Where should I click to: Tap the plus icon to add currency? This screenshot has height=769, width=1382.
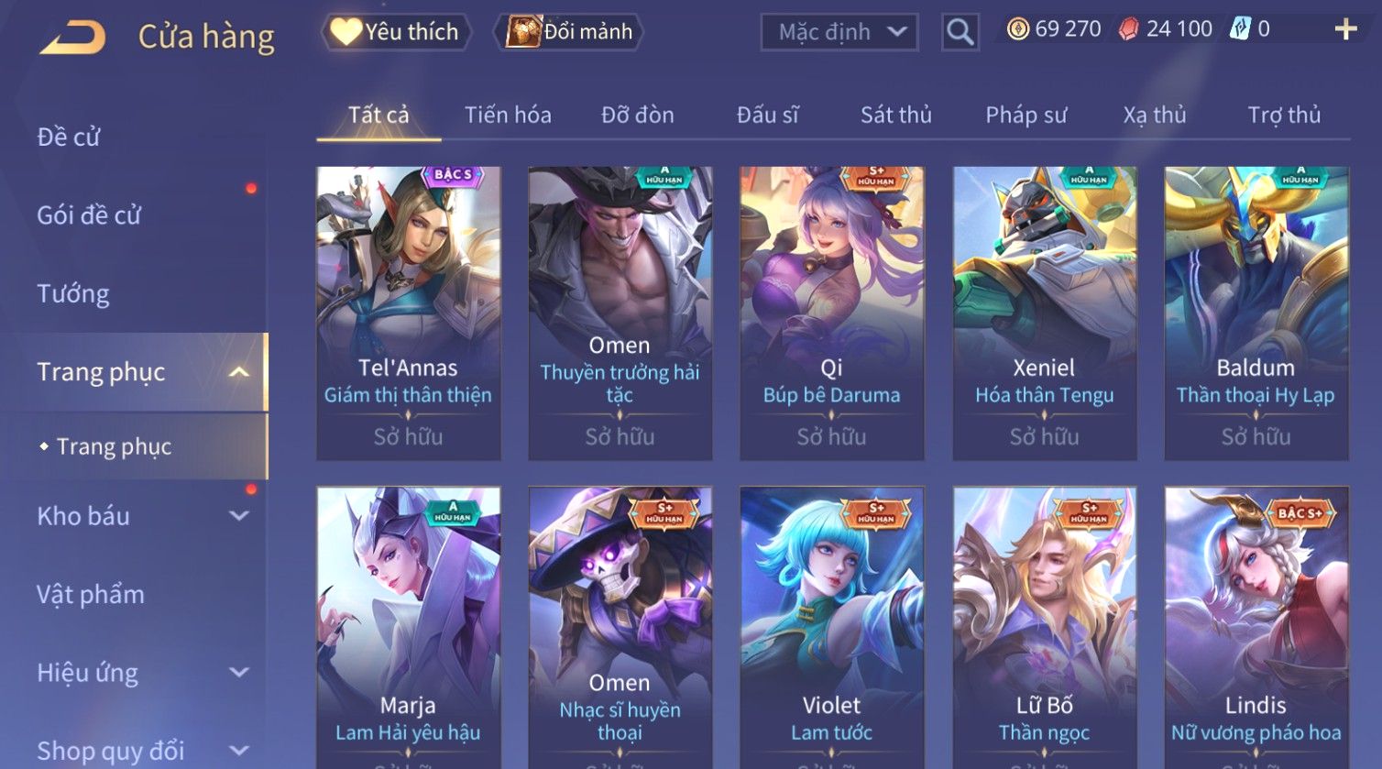(x=1345, y=30)
